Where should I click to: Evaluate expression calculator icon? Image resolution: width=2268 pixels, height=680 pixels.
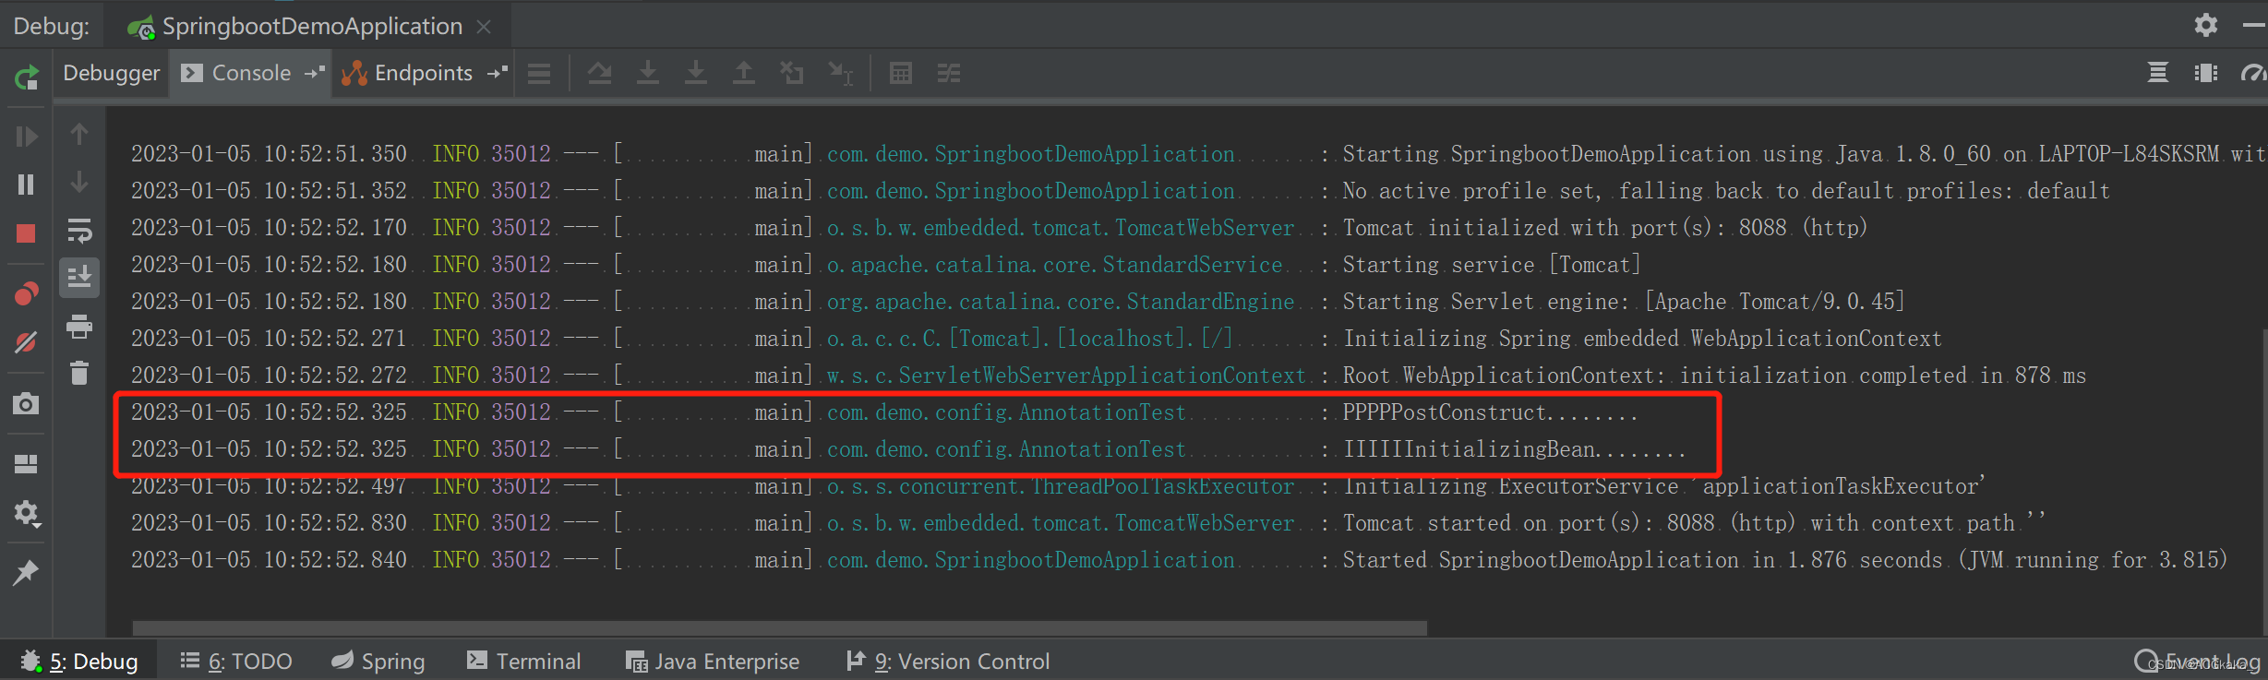(x=901, y=73)
